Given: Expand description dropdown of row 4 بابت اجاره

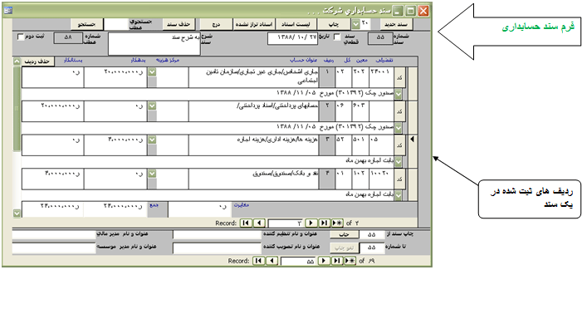Looking at the screenshot, I should 399,195.
